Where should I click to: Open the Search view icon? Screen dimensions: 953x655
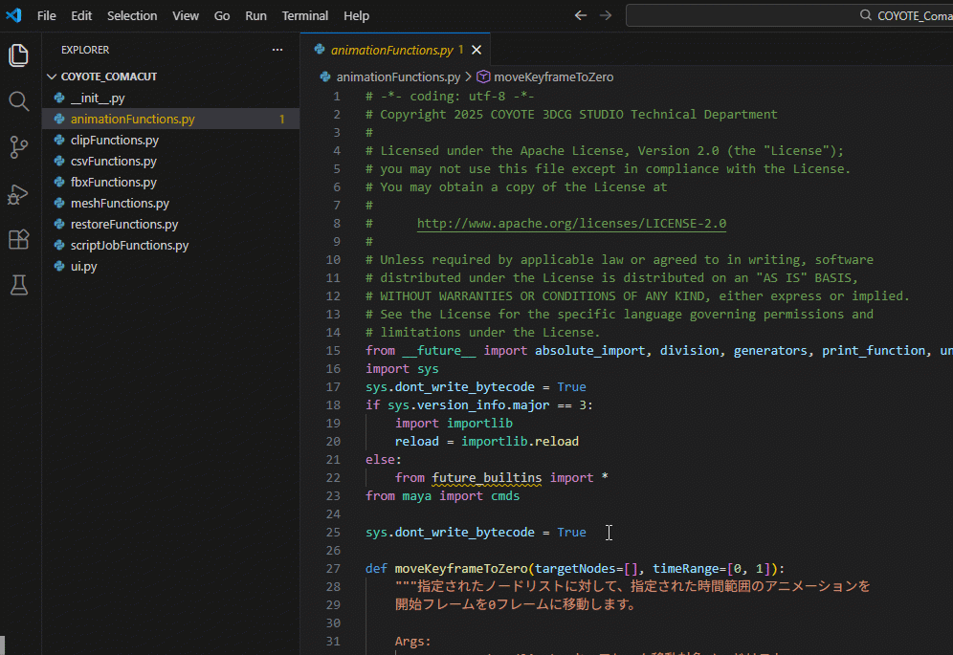(x=19, y=101)
